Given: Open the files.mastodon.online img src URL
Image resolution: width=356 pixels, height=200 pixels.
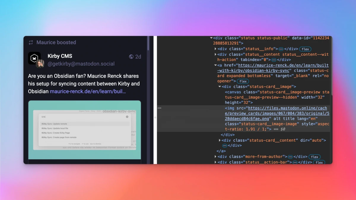Looking at the screenshot, I should 276,113.
